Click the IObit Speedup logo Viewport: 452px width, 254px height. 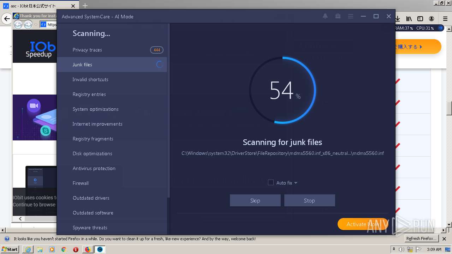click(41, 49)
